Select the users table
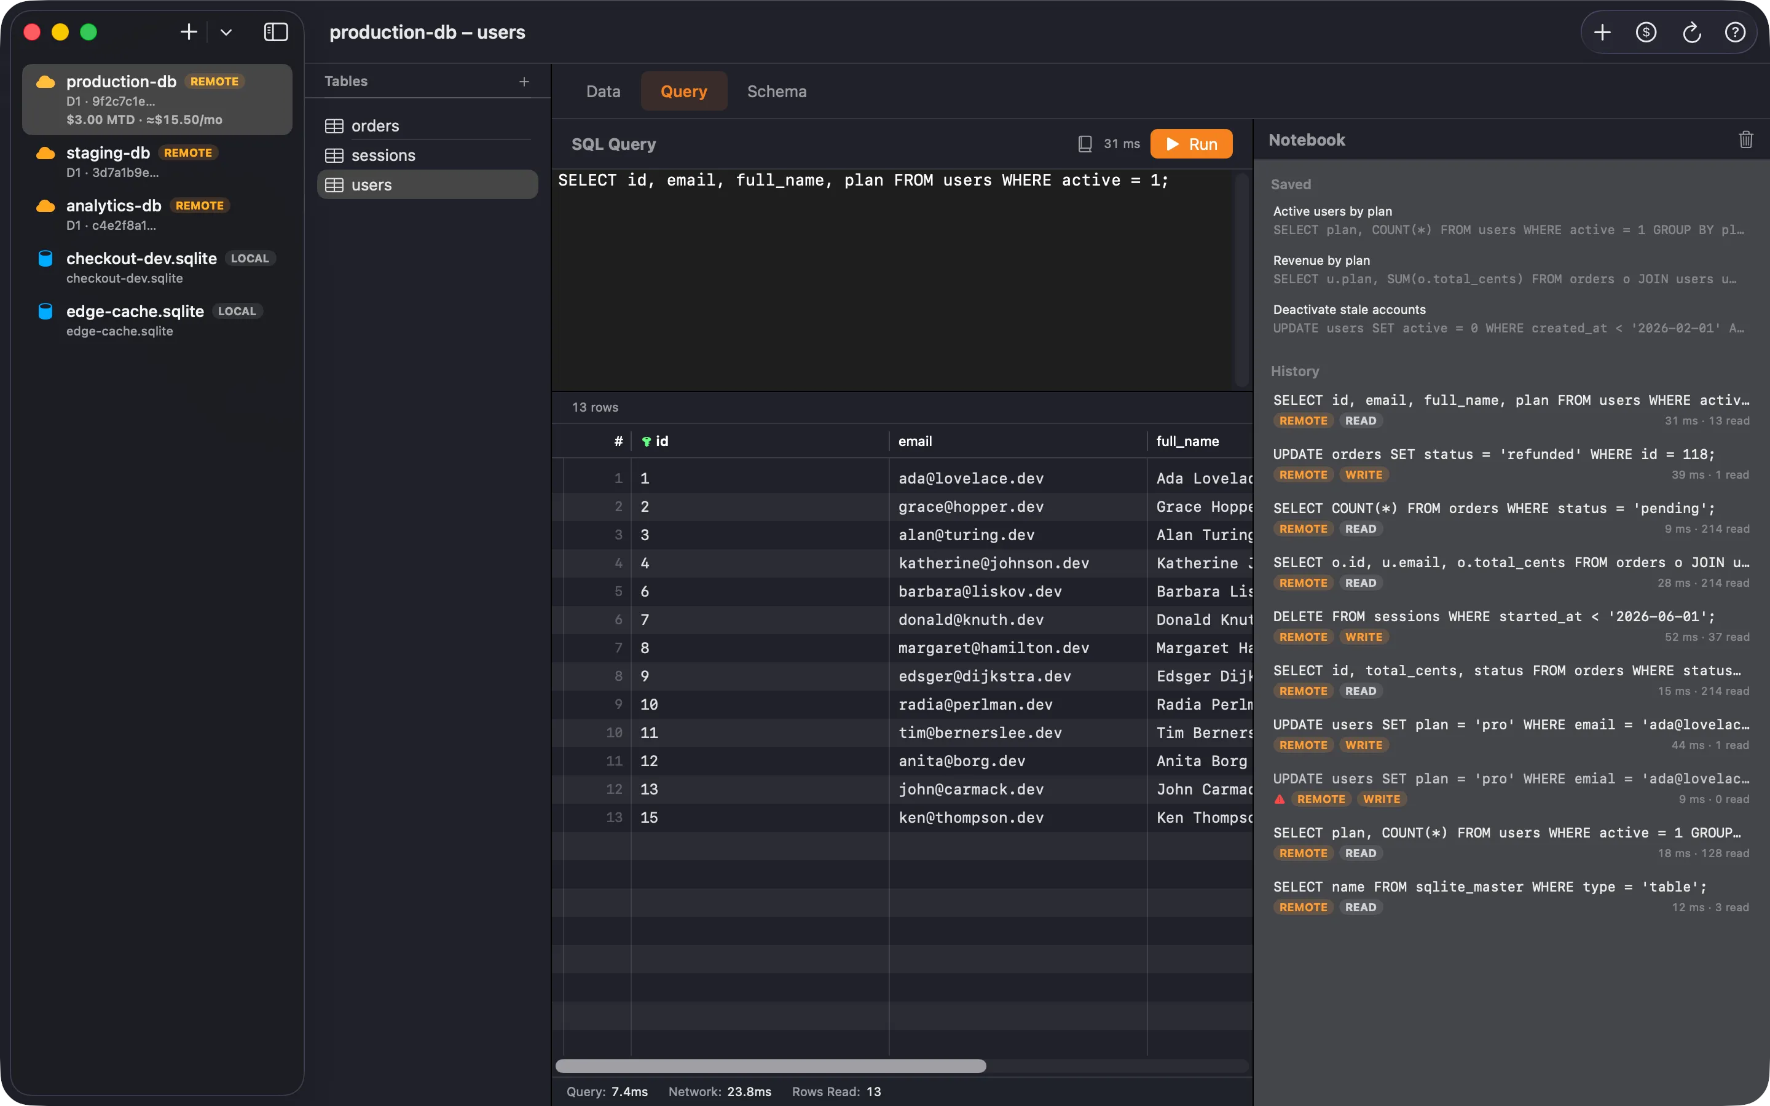 [x=428, y=184]
